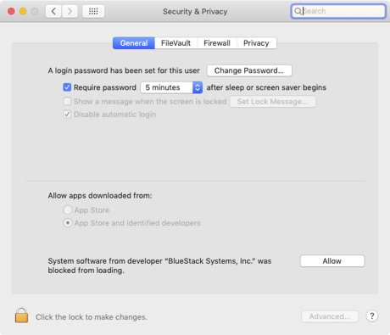
Task: Toggle the Disable automatic login checkbox
Action: coord(67,114)
